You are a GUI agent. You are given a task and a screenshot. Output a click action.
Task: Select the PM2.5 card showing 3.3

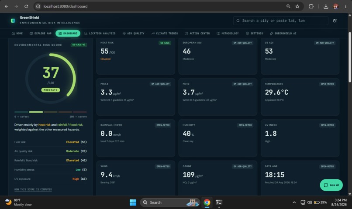tap(135, 97)
